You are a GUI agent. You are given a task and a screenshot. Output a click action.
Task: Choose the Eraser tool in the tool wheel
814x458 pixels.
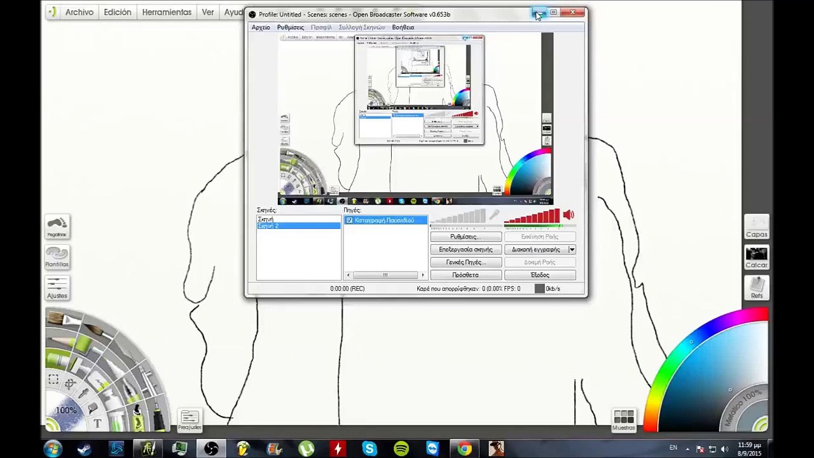point(97,382)
